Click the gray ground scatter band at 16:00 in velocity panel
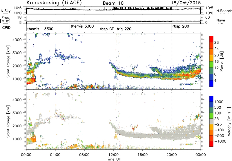 [142, 135]
